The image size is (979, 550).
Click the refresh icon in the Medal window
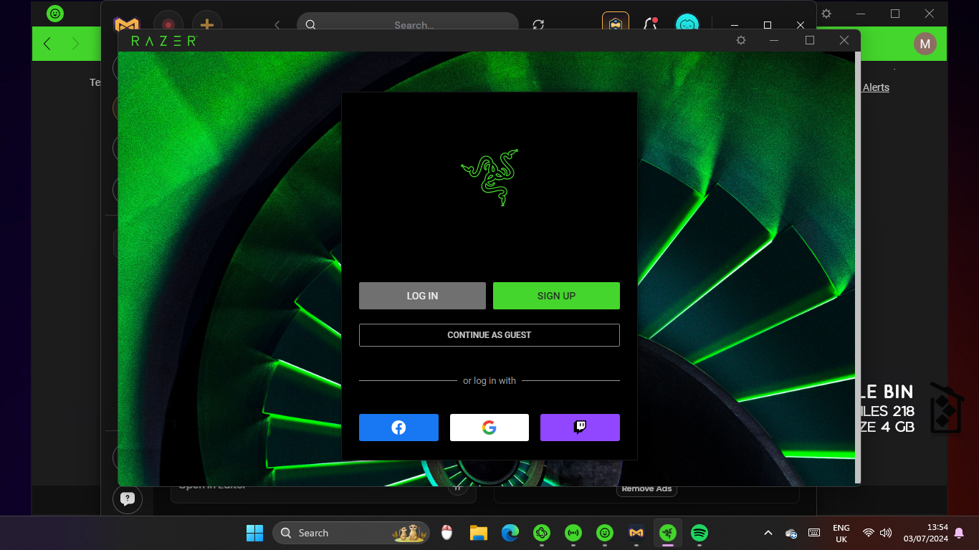pyautogui.click(x=538, y=25)
